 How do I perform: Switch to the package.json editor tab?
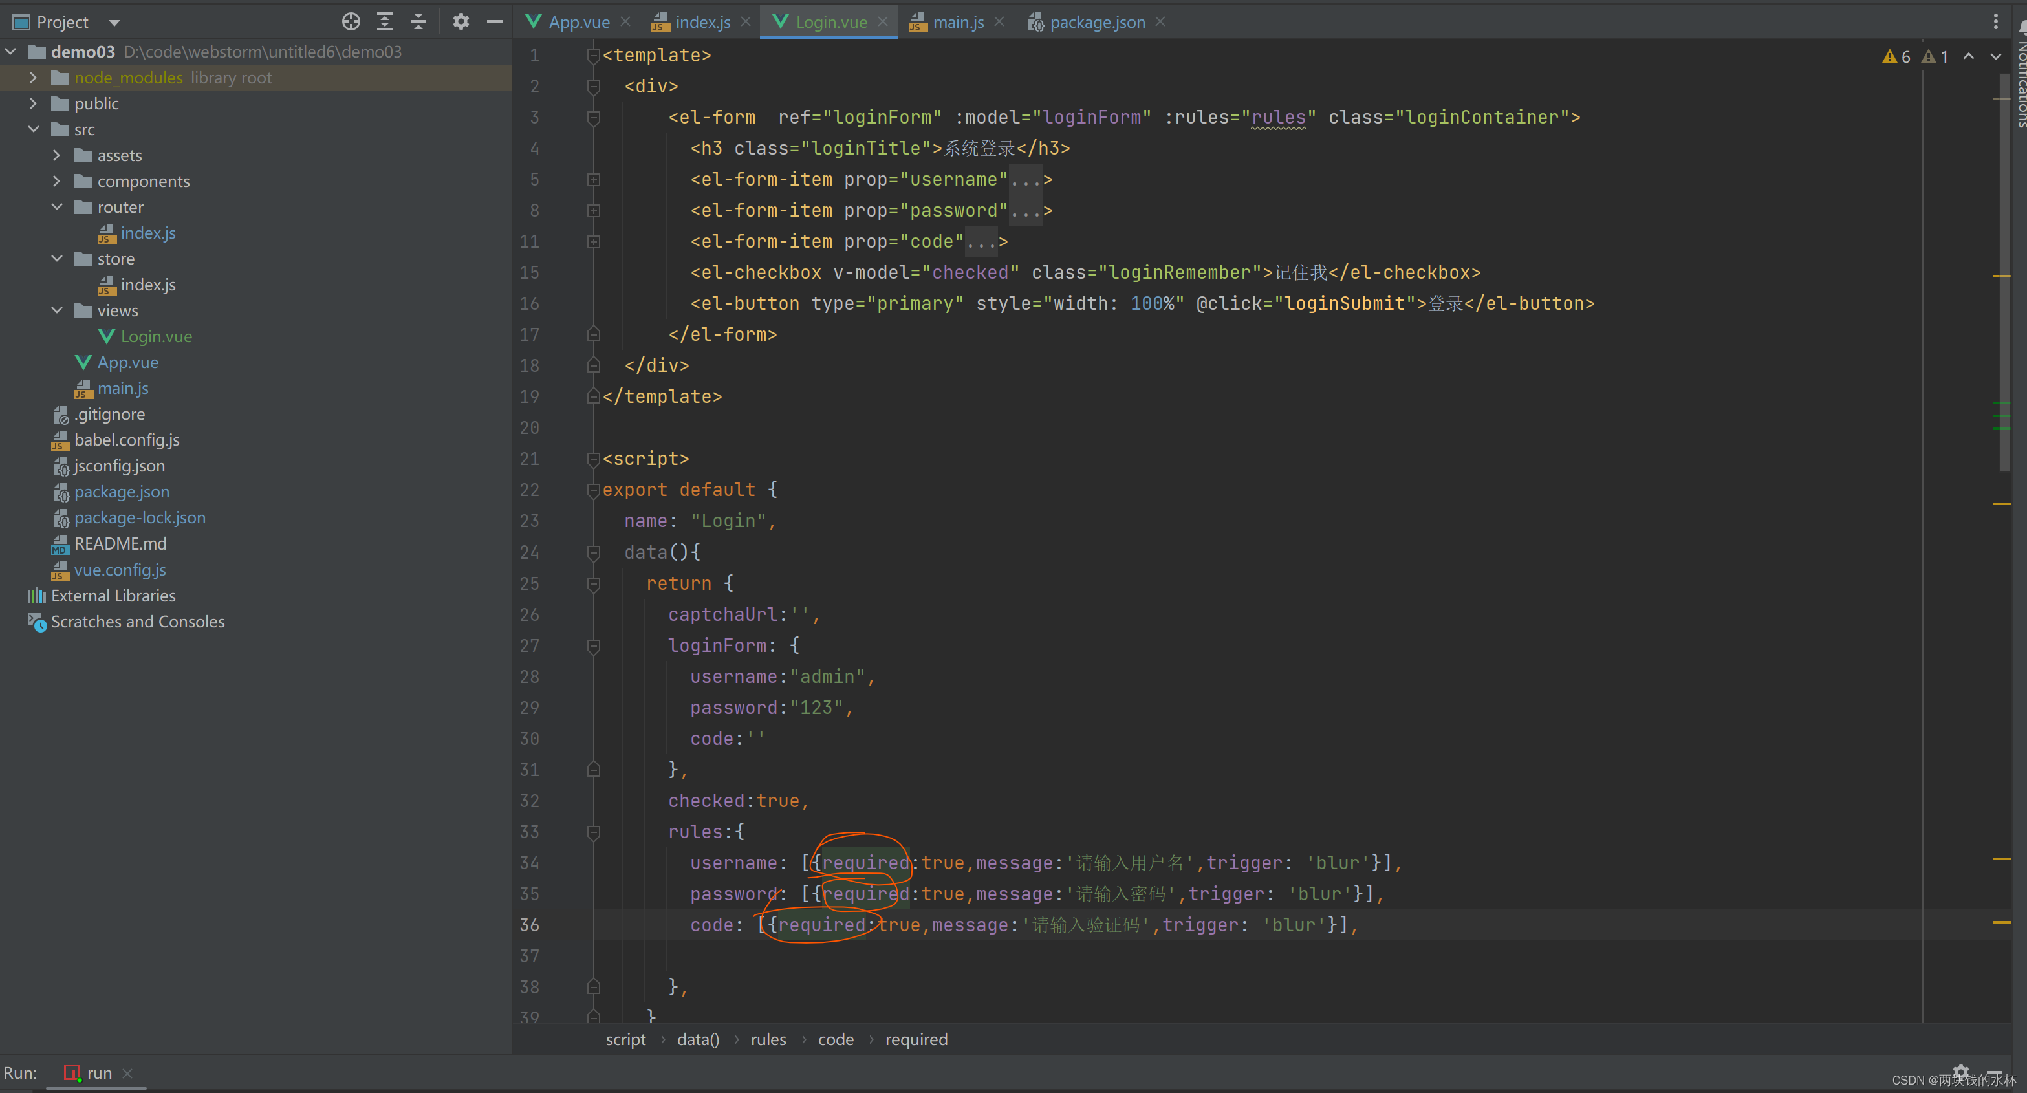[x=1097, y=22]
